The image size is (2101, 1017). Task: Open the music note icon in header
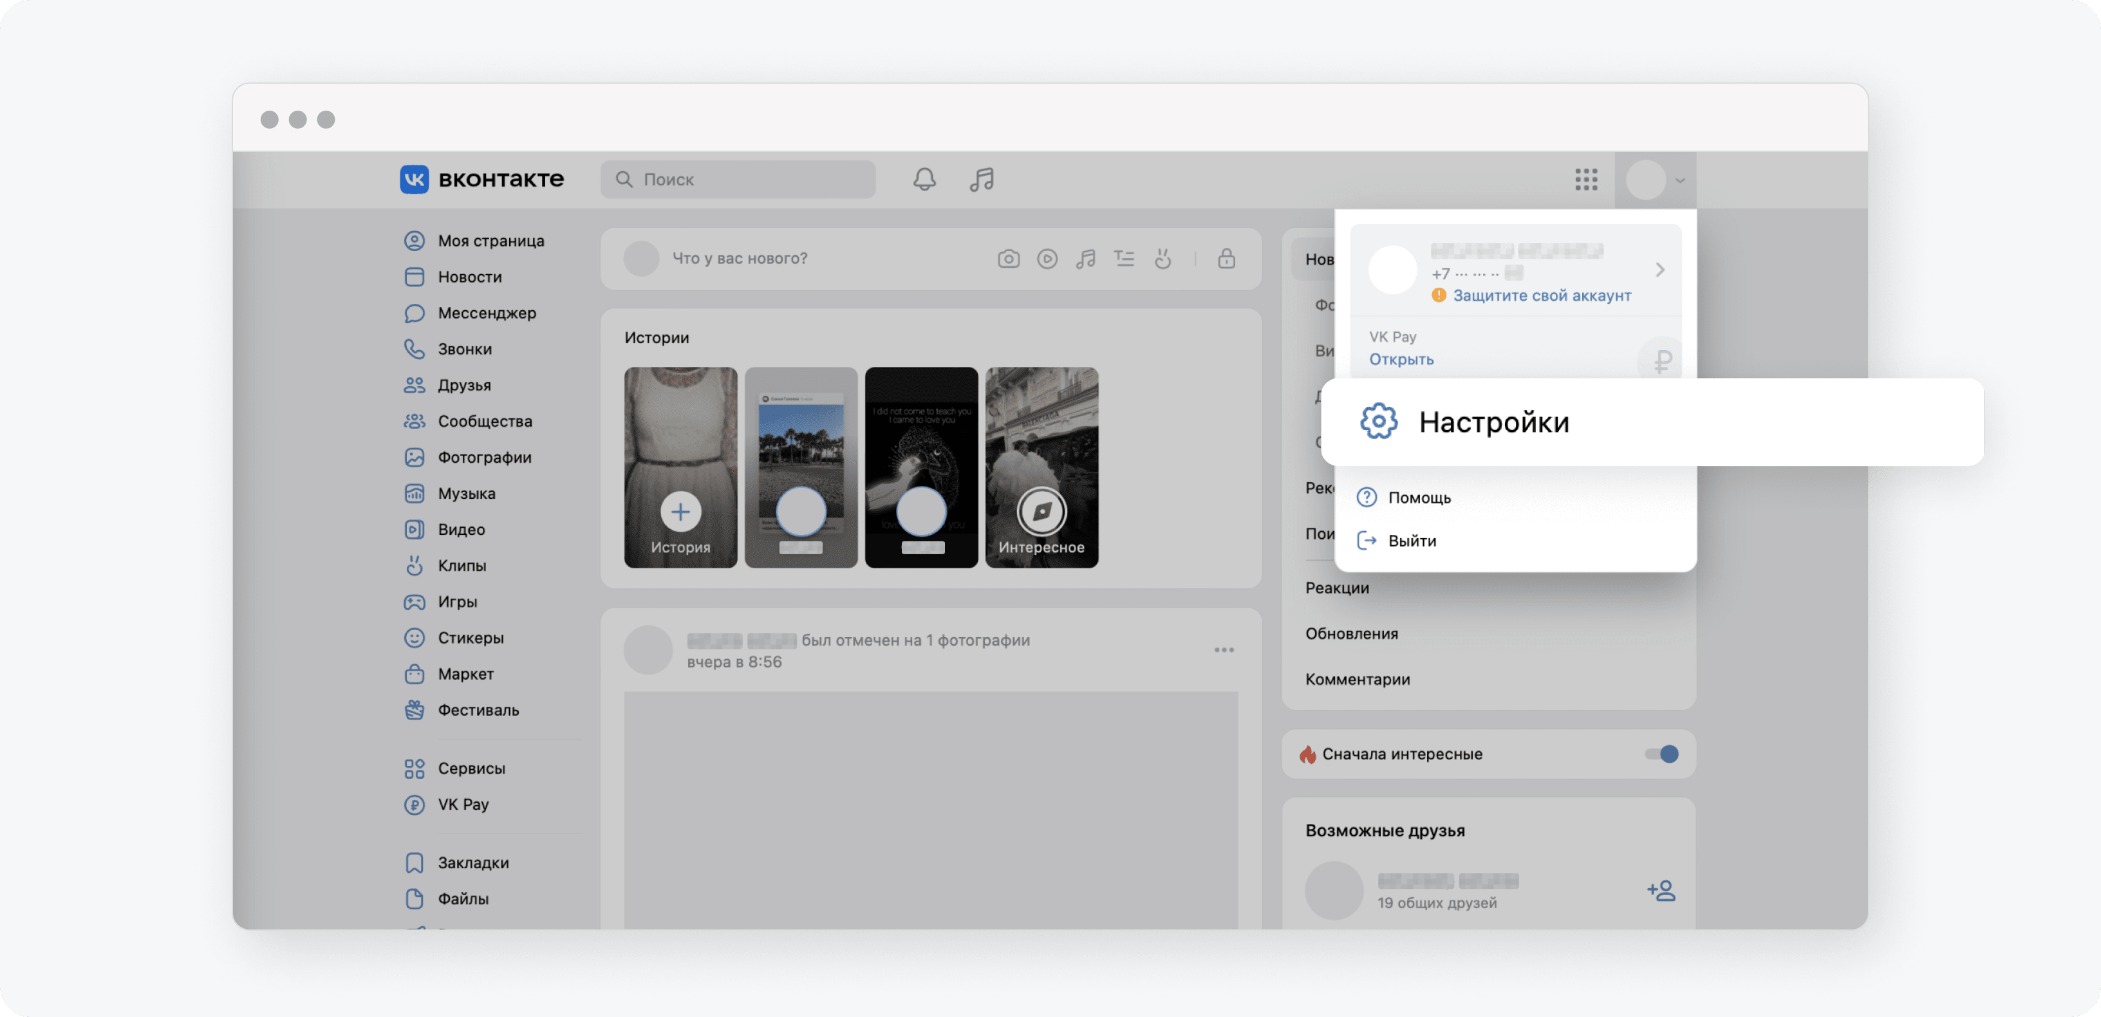click(x=982, y=180)
